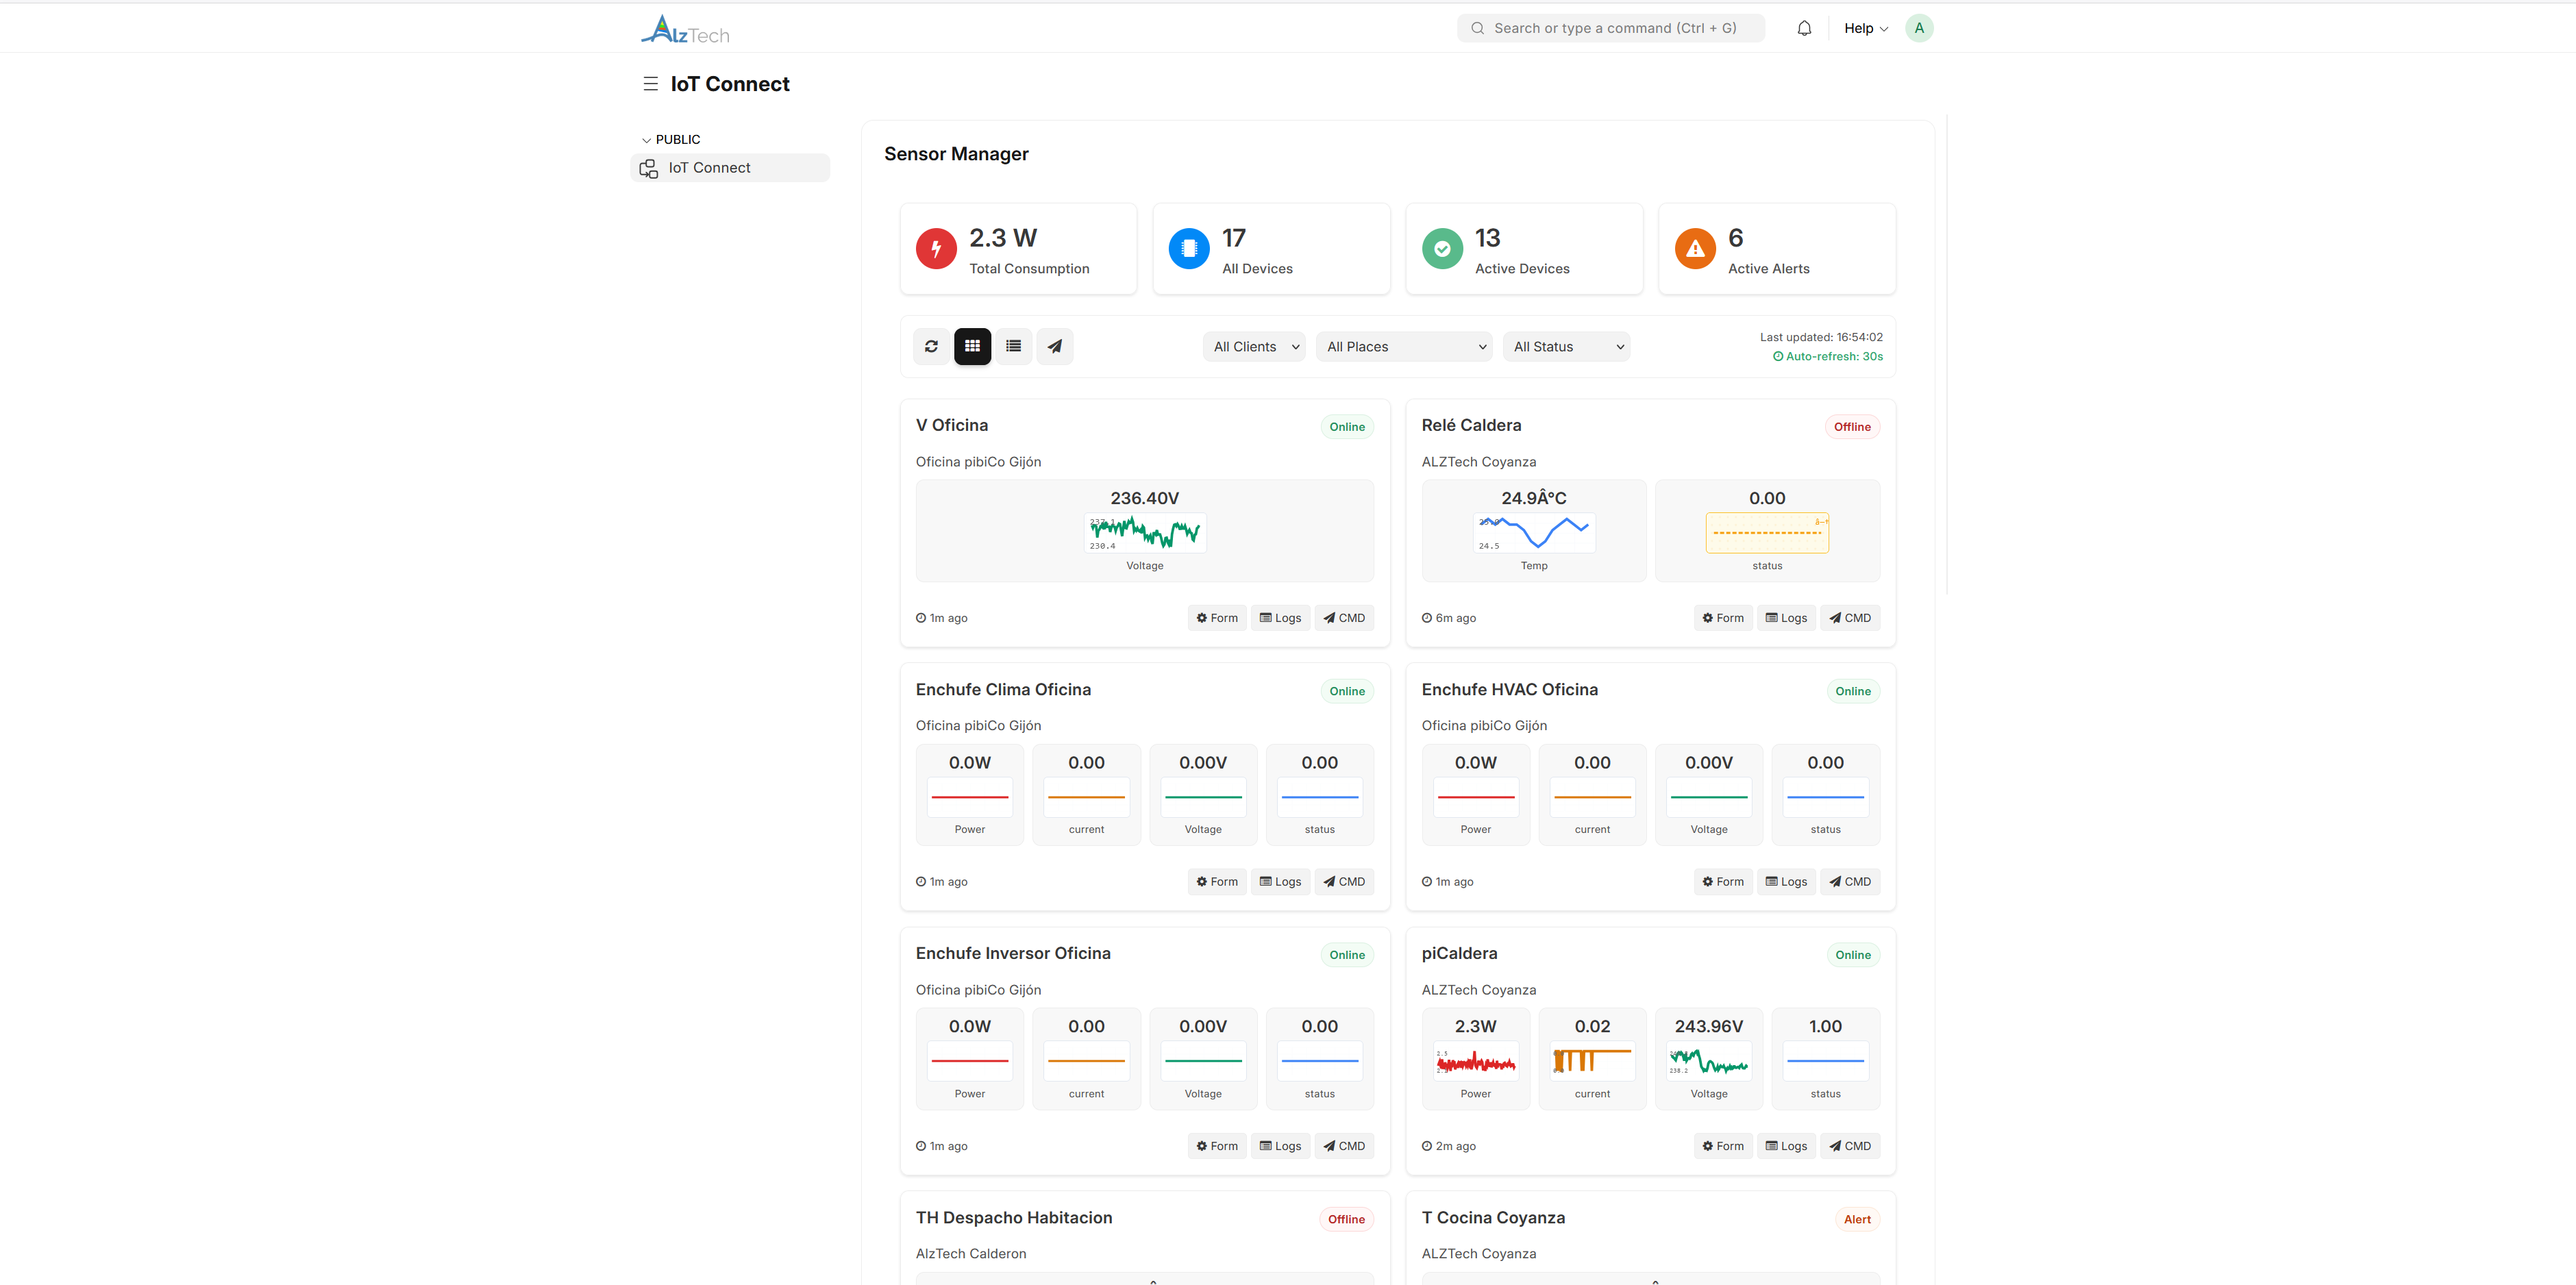Screen dimensions: 2576x1285
Task: Click the IoT Connect device icon in sidebar
Action: pyautogui.click(x=648, y=168)
